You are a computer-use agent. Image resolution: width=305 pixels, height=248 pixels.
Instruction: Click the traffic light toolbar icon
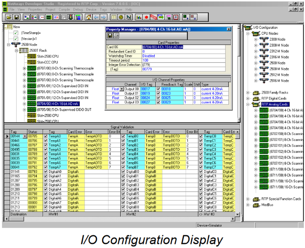coord(71,17)
